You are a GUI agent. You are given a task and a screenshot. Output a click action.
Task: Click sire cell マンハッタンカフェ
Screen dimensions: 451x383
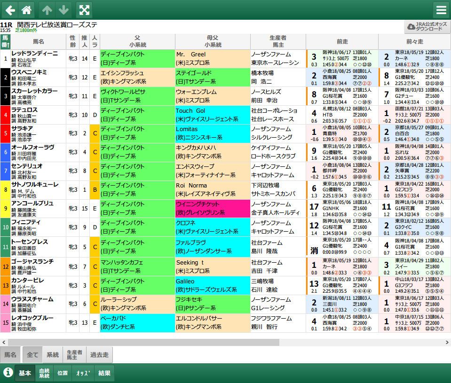point(137,266)
